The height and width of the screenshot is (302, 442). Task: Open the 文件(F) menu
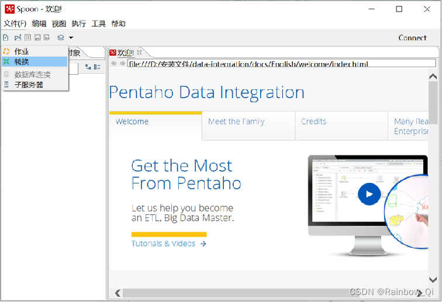pyautogui.click(x=15, y=24)
